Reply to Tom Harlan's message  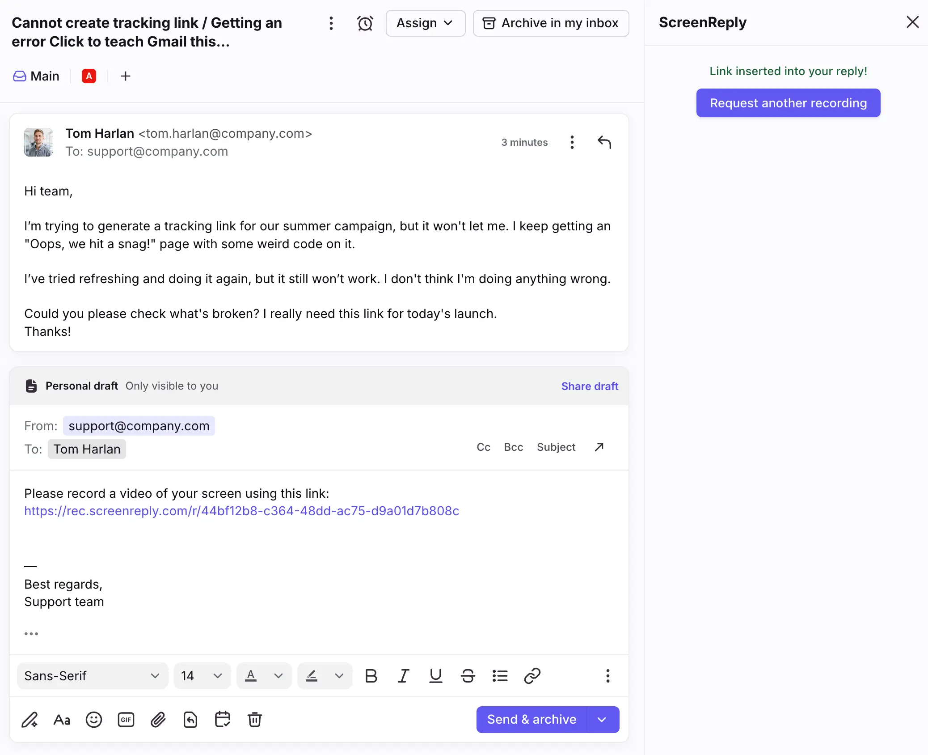(x=604, y=142)
